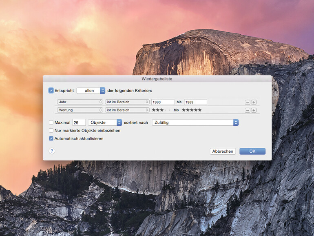The image size is (314, 236).
Task: Open the Jahr row 'ist im Bereich' dropdown
Action: pyautogui.click(x=127, y=102)
